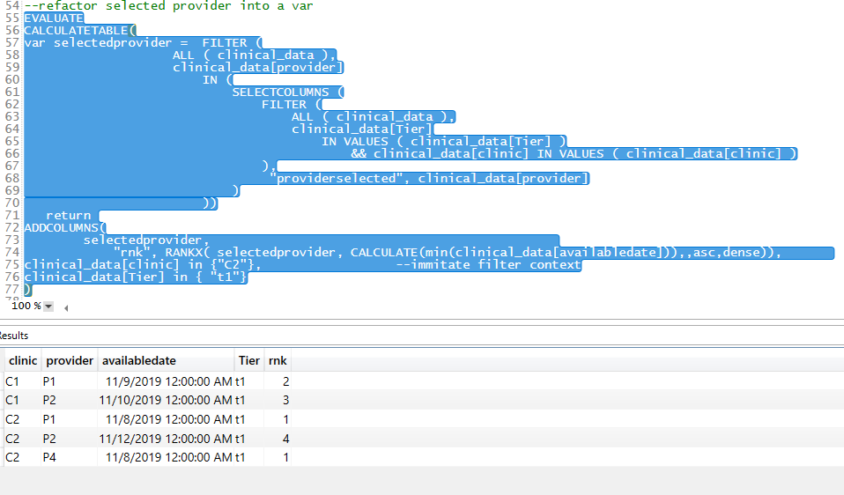This screenshot has height=495, width=844.
Task: Click the 11/12/2019 available date cell
Action: (166, 439)
